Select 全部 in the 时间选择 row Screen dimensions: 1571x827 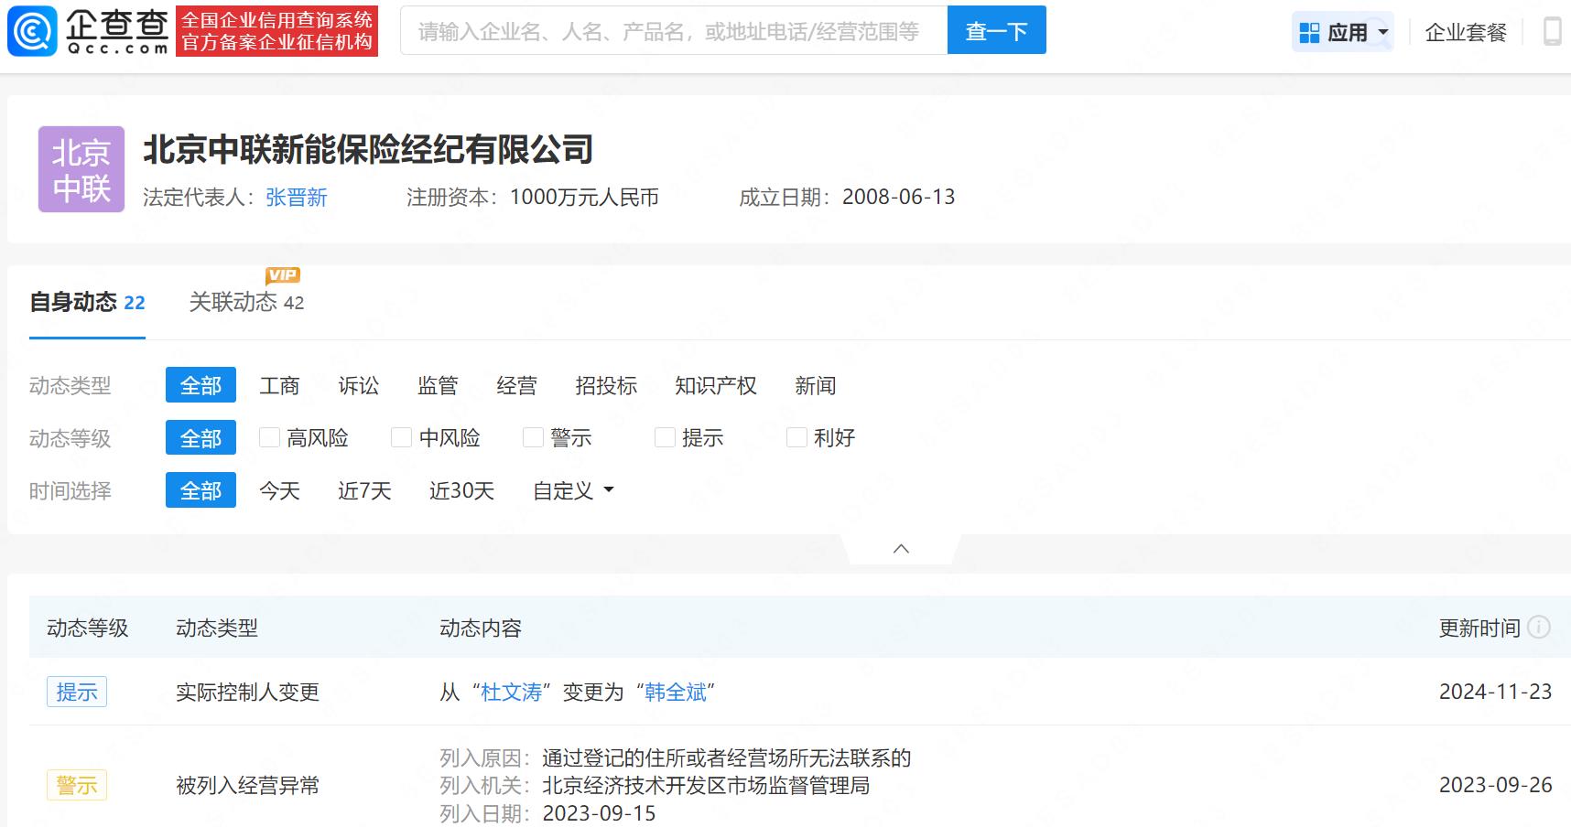pyautogui.click(x=200, y=490)
